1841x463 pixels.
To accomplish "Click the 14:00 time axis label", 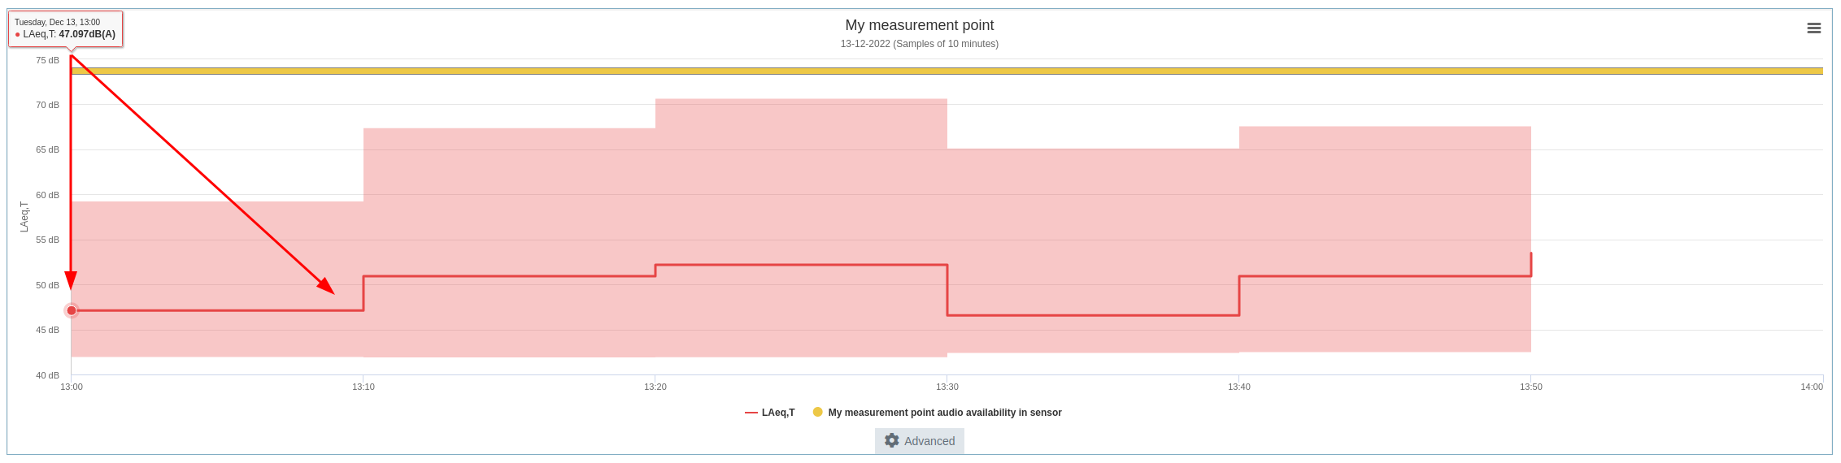I will point(1811,387).
